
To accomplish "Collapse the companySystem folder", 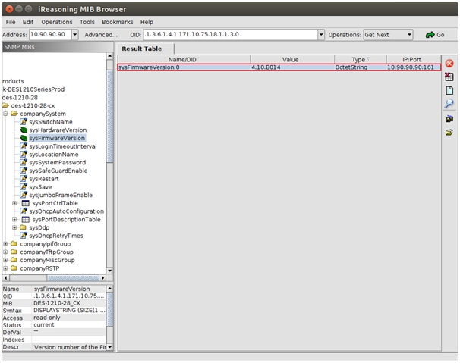I will point(5,114).
